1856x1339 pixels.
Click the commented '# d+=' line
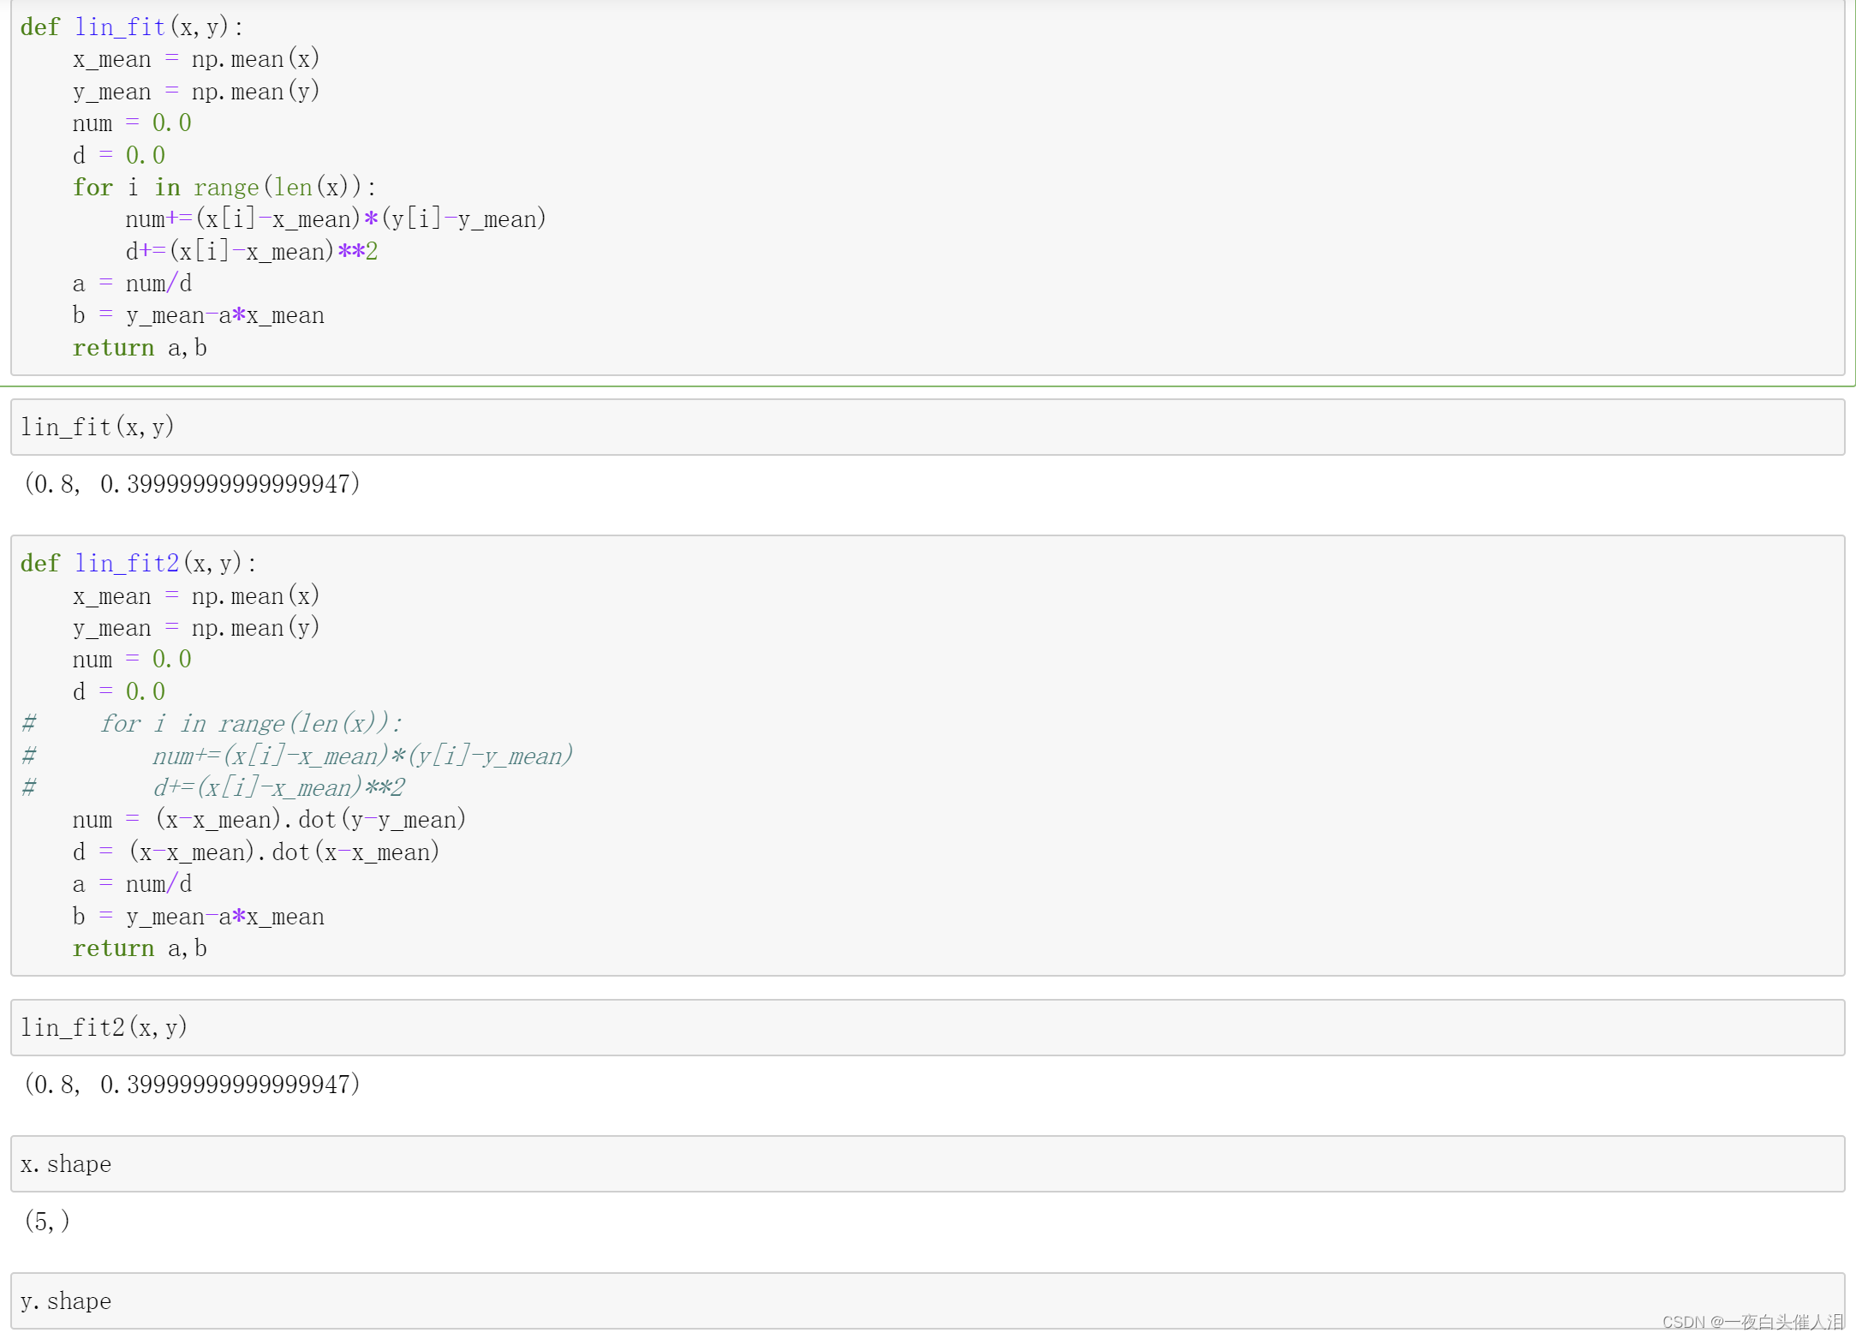213,788
